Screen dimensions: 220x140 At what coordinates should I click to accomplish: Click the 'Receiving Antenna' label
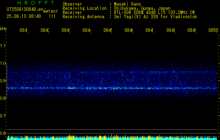coord(84,17)
